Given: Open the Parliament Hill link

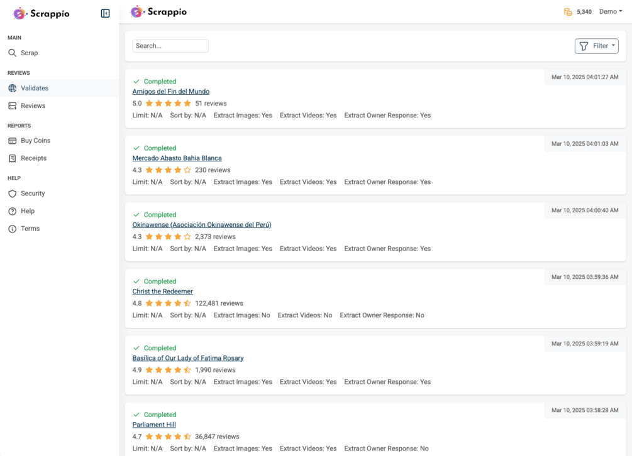Looking at the screenshot, I should pyautogui.click(x=154, y=425).
